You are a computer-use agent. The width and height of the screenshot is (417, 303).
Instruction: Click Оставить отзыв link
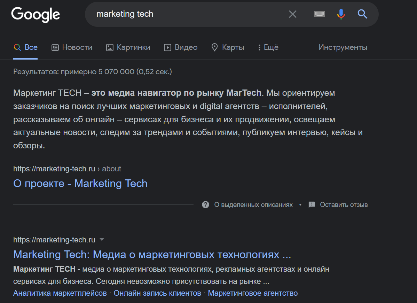[x=344, y=204]
